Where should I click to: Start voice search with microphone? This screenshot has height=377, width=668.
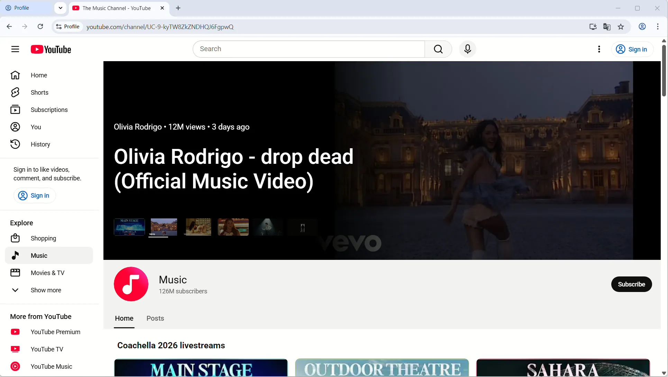[x=468, y=49]
